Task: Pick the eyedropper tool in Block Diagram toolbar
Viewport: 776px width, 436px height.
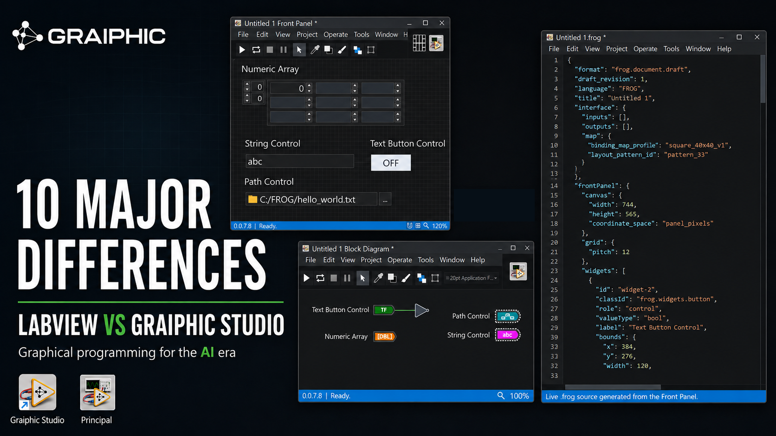Action: 378,278
